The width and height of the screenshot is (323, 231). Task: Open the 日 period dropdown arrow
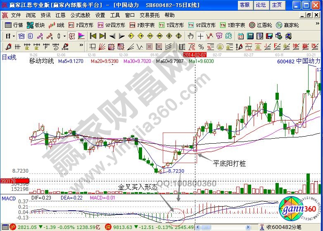(x=13, y=36)
